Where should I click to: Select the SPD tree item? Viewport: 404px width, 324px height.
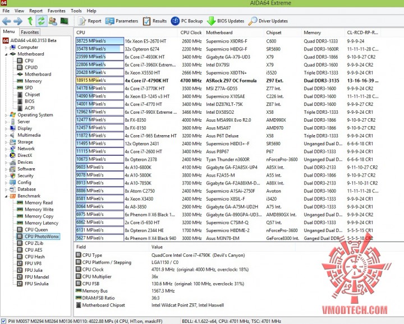point(25,88)
